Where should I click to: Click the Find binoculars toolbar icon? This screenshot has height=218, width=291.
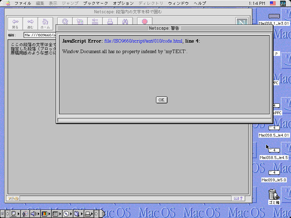click(x=125, y=21)
